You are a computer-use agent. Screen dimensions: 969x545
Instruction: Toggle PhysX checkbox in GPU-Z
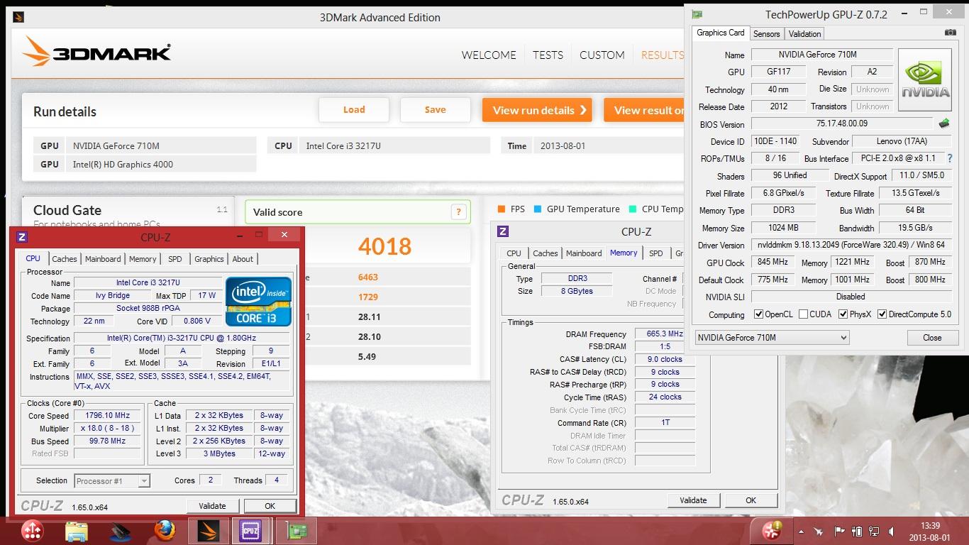click(x=843, y=314)
